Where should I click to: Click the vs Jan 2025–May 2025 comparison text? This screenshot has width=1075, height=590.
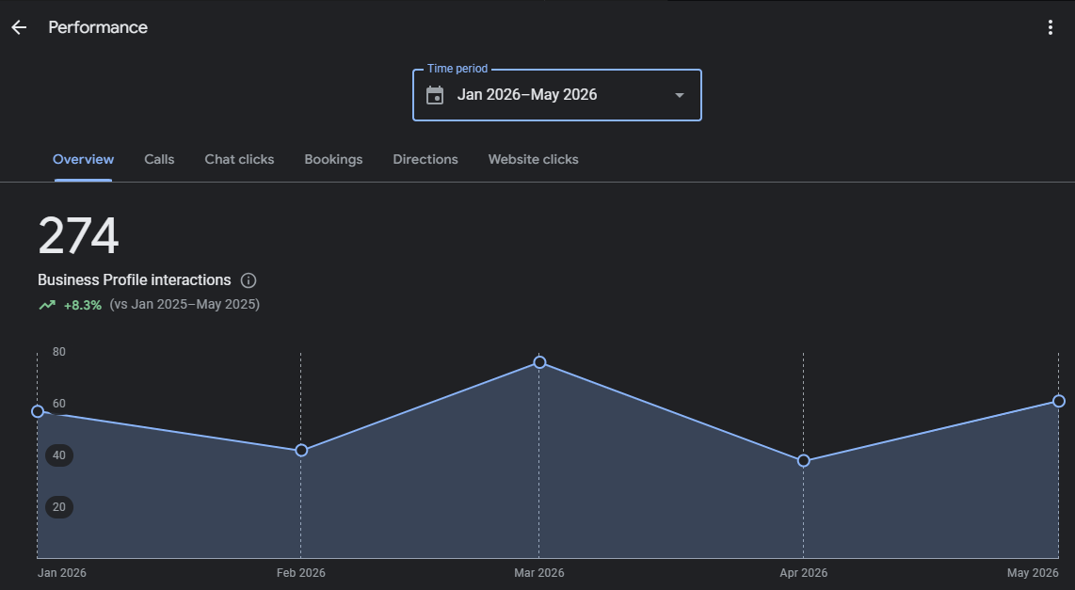coord(185,304)
